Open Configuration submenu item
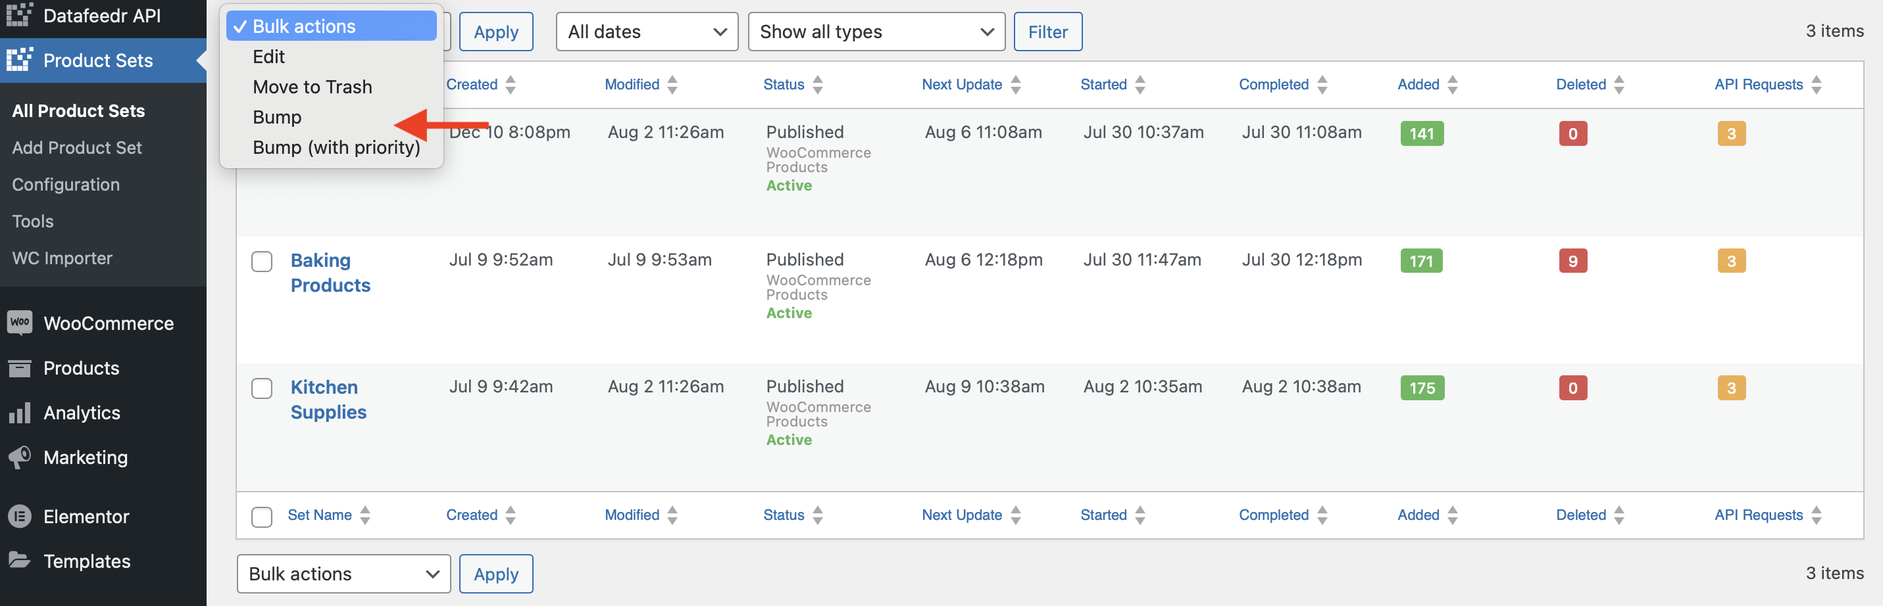This screenshot has width=1883, height=606. coord(66,185)
